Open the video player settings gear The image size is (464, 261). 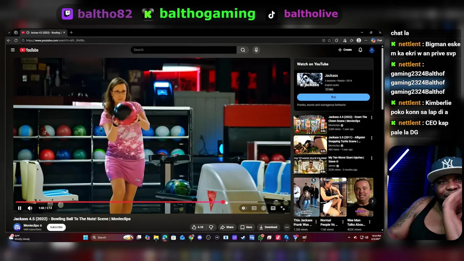(264, 208)
